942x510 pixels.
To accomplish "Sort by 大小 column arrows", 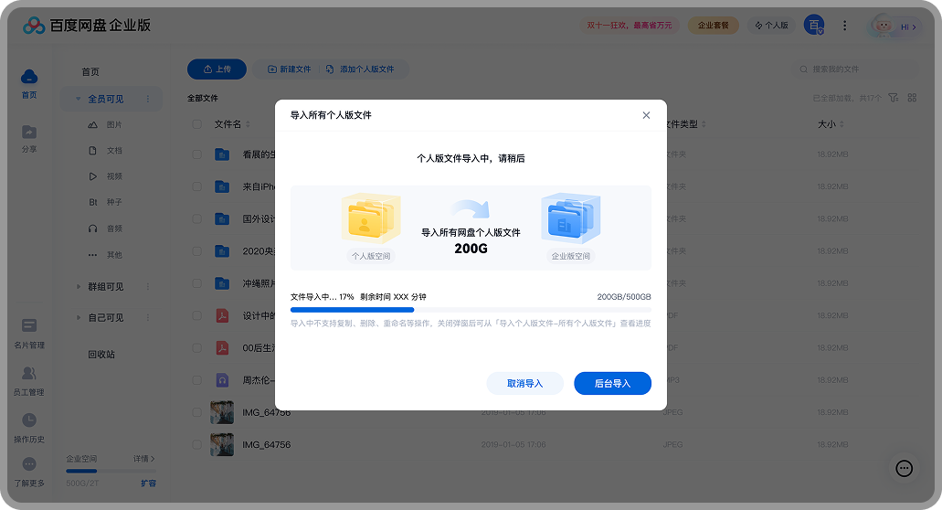I will (x=841, y=124).
